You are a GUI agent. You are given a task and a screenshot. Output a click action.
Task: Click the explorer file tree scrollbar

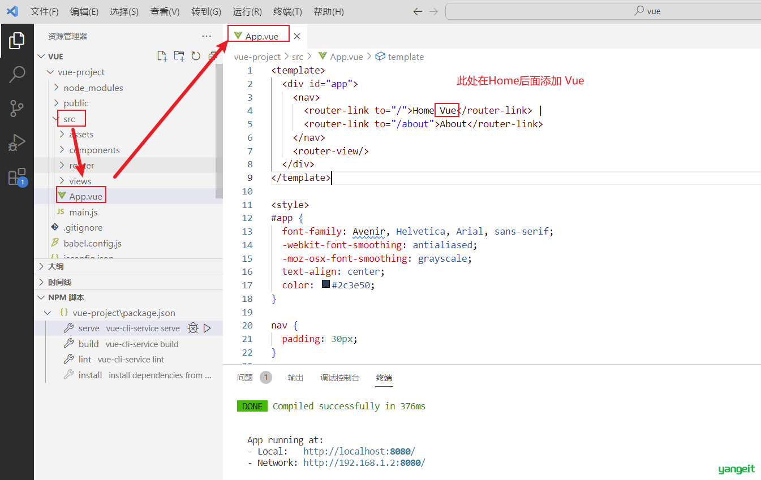coord(219,131)
